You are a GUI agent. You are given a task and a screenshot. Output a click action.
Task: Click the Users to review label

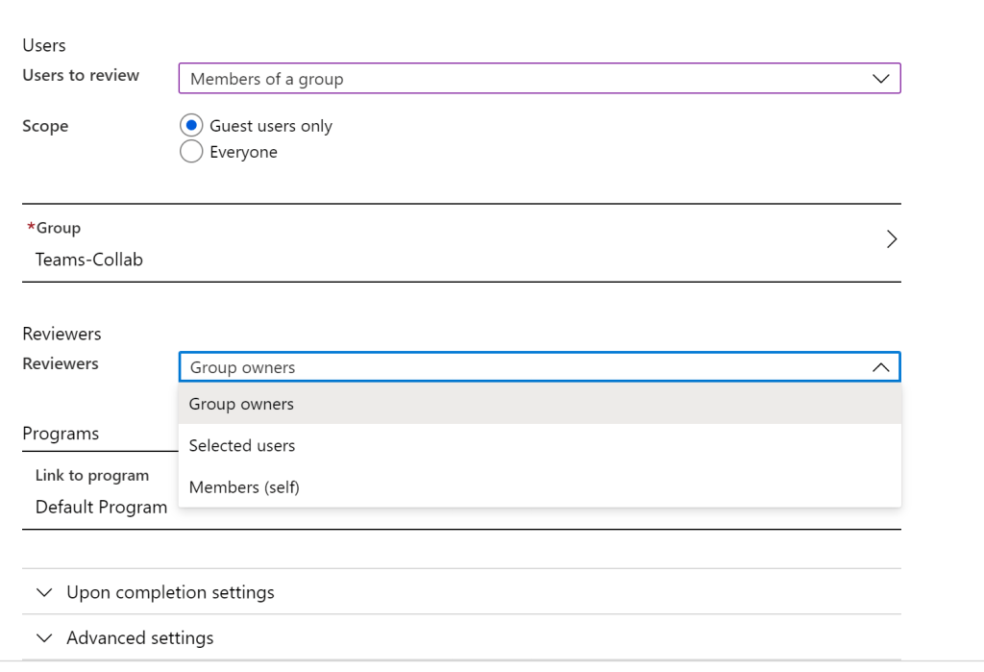click(81, 75)
